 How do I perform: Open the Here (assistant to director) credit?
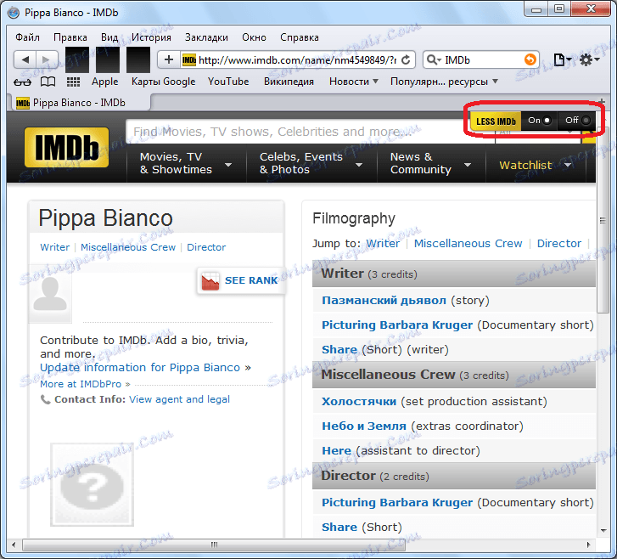(336, 450)
